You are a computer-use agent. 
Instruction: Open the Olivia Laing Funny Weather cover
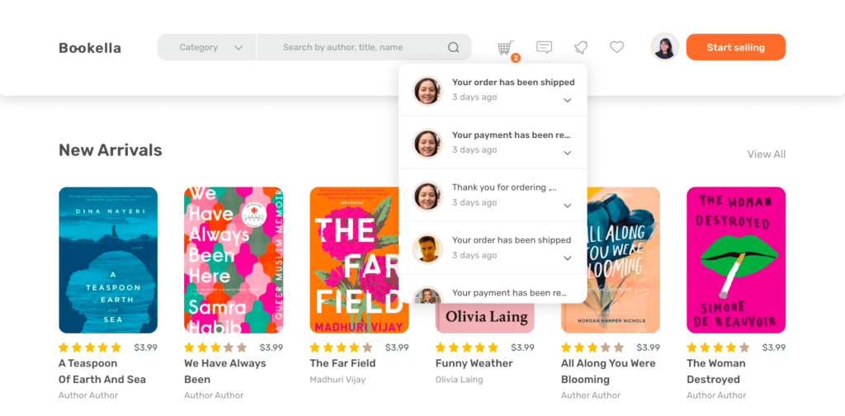pos(484,319)
